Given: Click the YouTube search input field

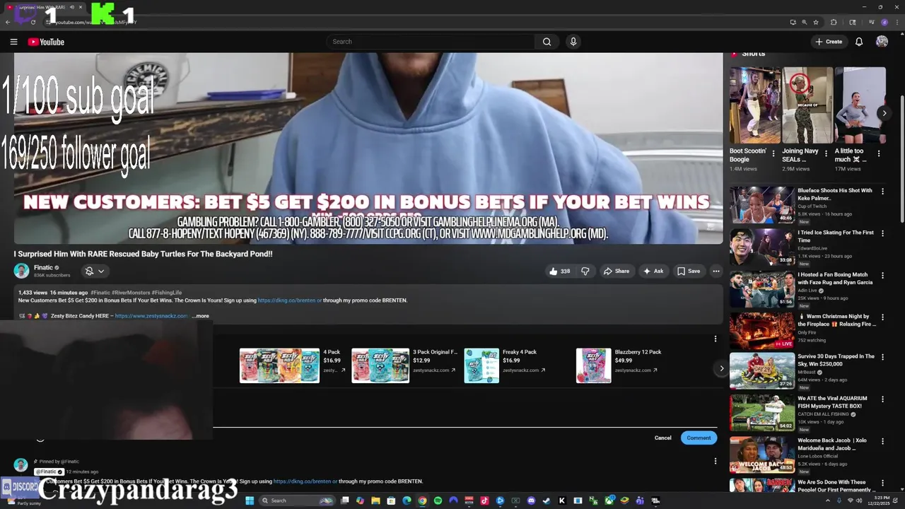Looking at the screenshot, I should 431,42.
